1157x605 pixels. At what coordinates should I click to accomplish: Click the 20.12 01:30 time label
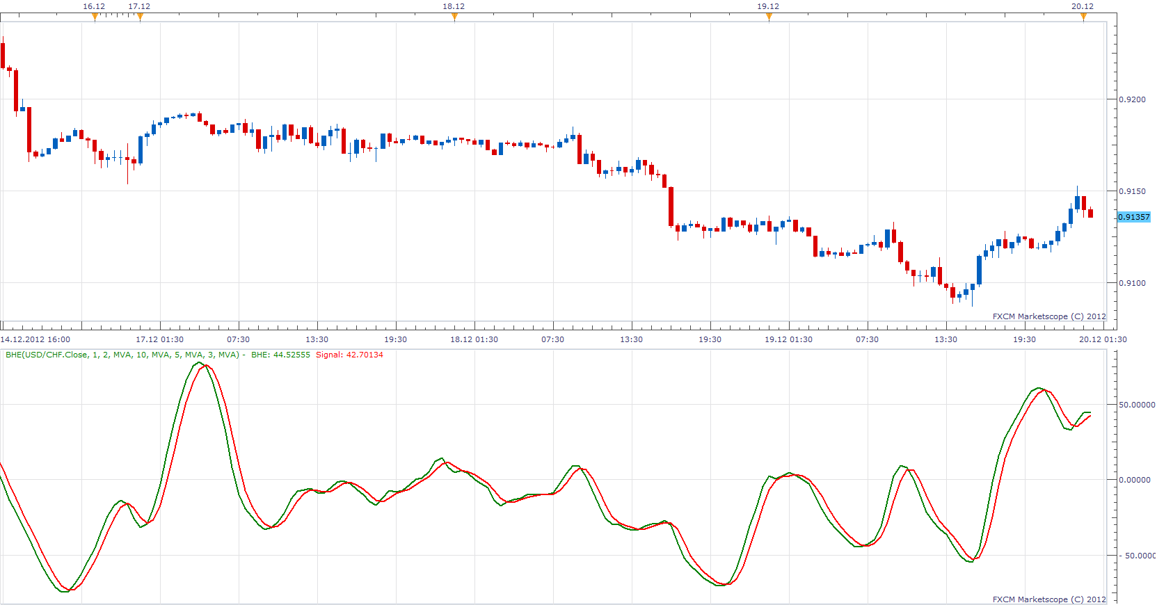tap(1103, 339)
